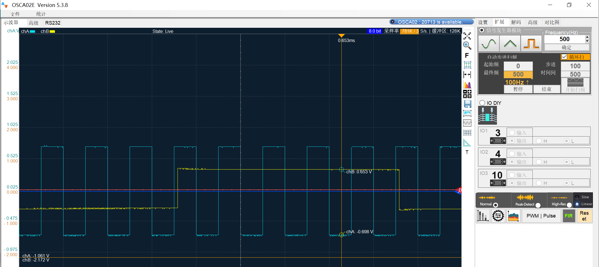599x267 pixels.
Task: Switch to the left 高级 tab
Action: [34, 23]
